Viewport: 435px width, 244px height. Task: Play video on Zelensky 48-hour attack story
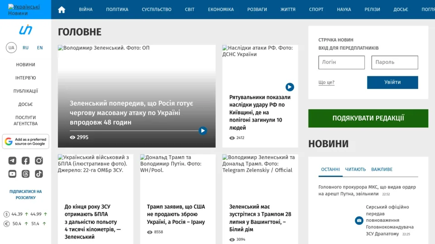[203, 131]
